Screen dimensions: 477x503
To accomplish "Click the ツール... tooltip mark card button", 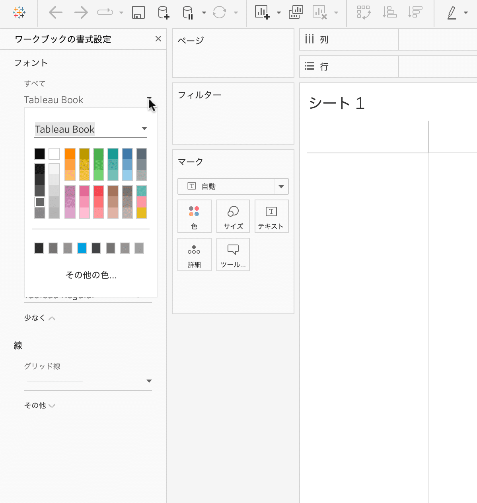I will (x=233, y=254).
